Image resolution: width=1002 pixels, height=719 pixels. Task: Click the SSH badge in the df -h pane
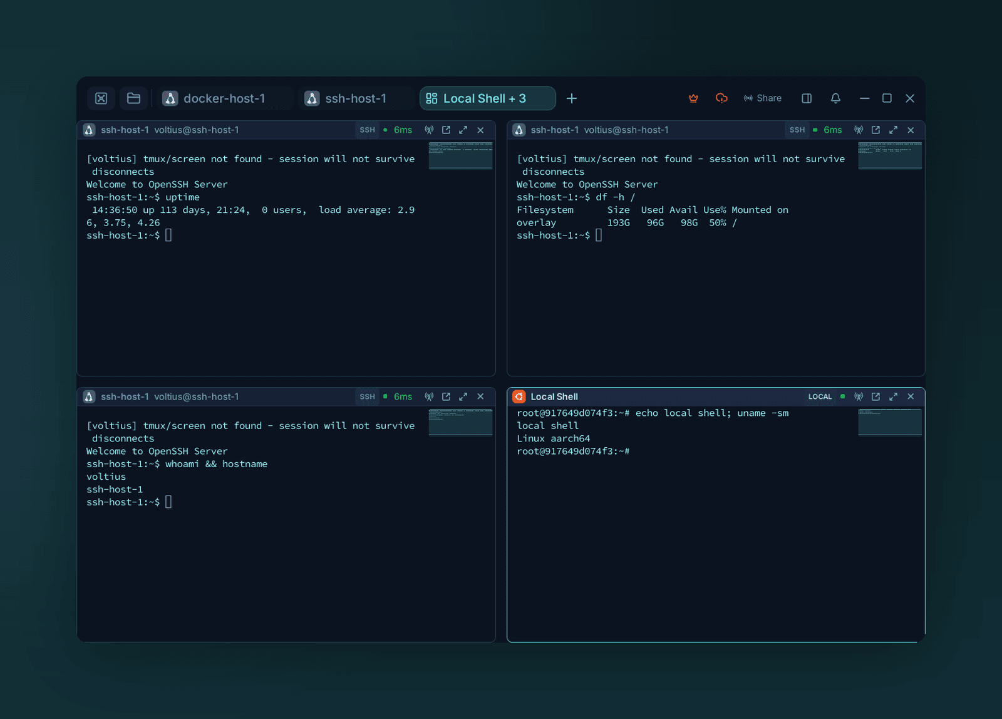point(797,130)
